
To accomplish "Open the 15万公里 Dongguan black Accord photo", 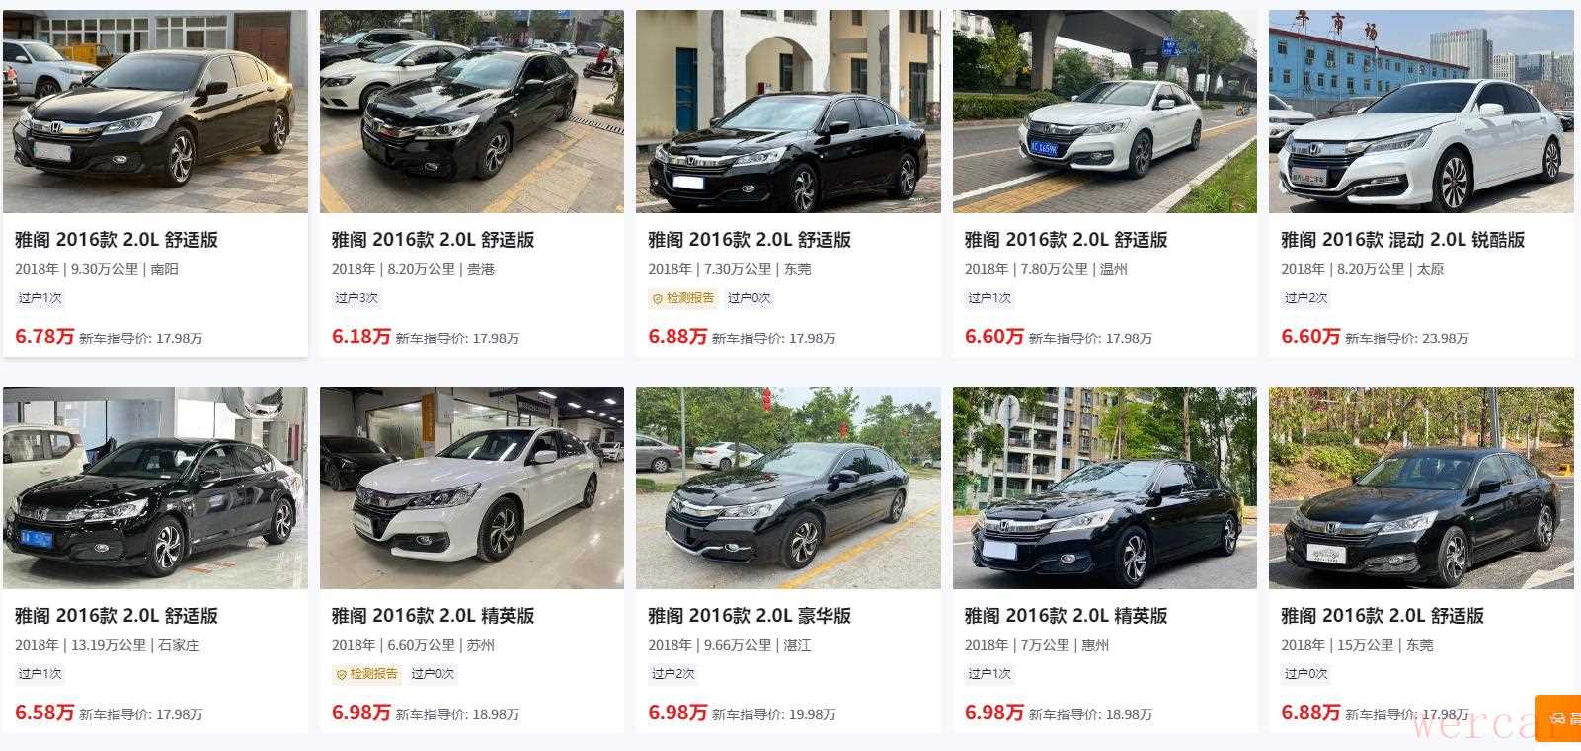I will pyautogui.click(x=1421, y=488).
